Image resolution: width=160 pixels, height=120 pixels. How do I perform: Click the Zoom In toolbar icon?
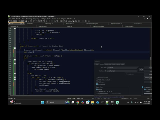pos(44,21)
